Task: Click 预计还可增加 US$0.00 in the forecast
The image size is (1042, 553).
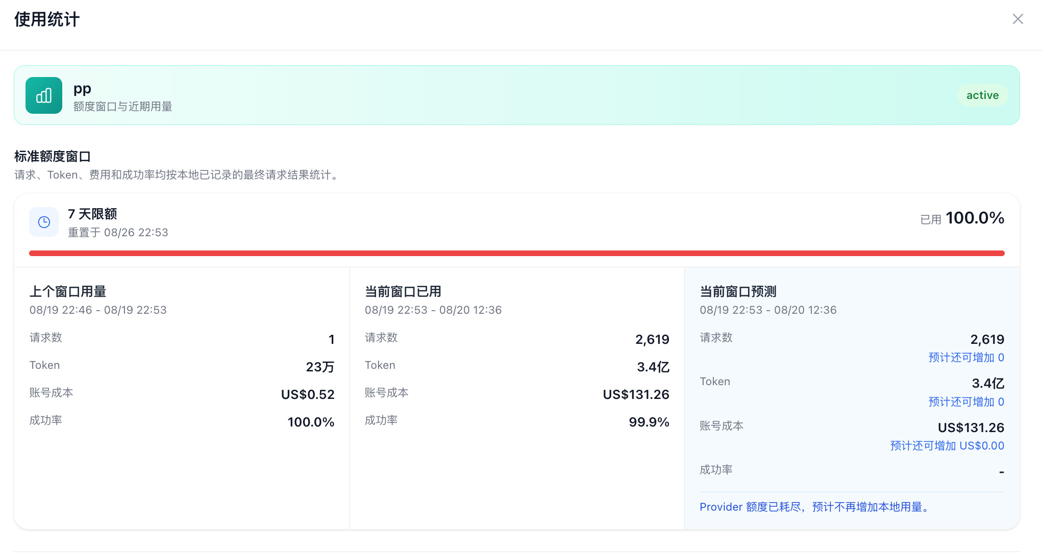Action: click(x=947, y=446)
